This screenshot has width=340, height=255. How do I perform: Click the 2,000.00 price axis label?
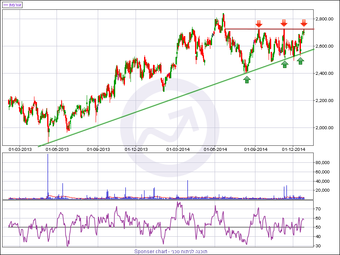[323, 128]
